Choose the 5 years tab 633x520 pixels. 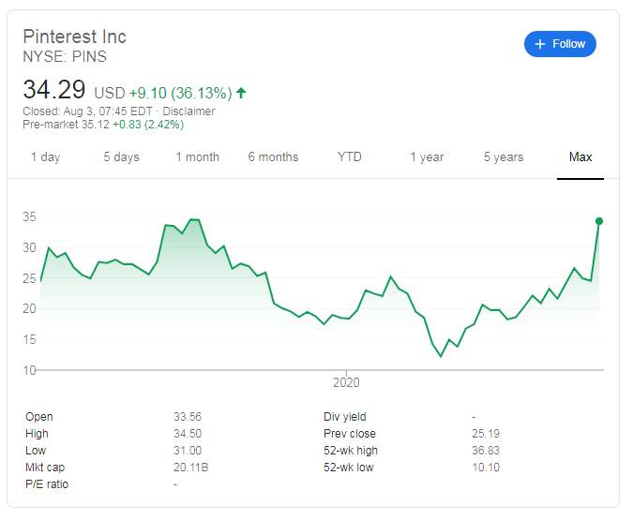coord(504,156)
